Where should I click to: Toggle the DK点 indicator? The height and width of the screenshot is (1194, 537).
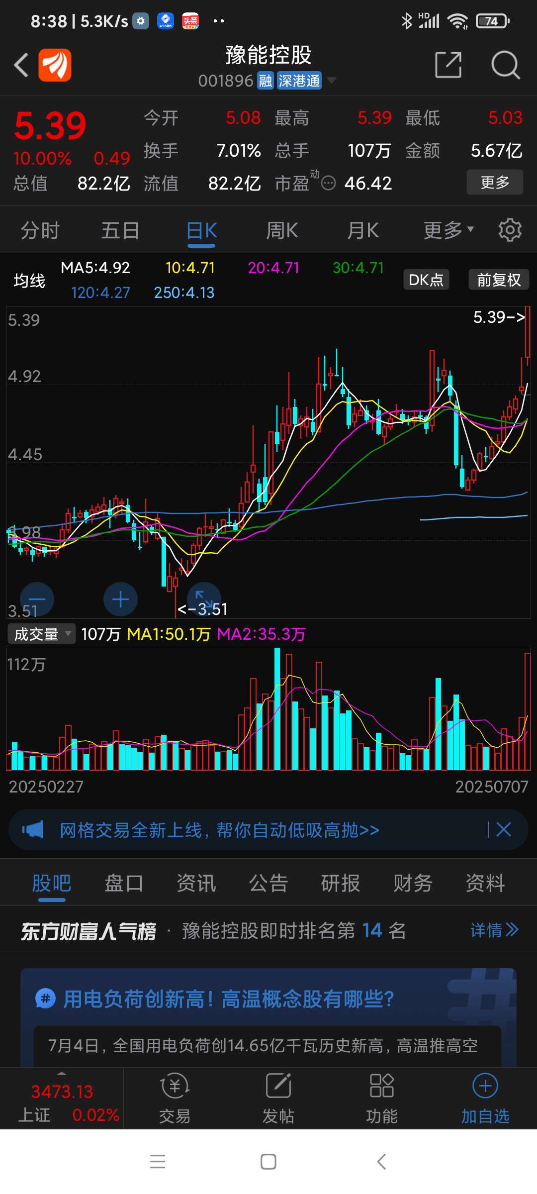[x=426, y=280]
